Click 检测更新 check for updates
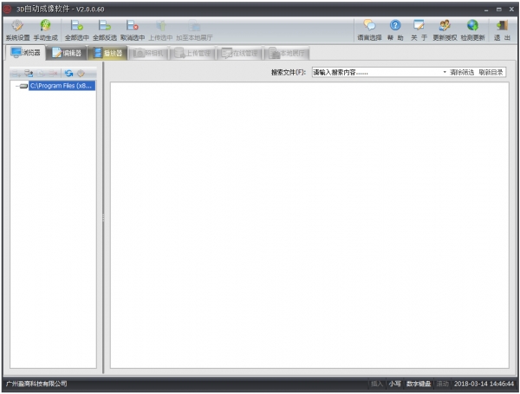The image size is (520, 394). [x=472, y=30]
